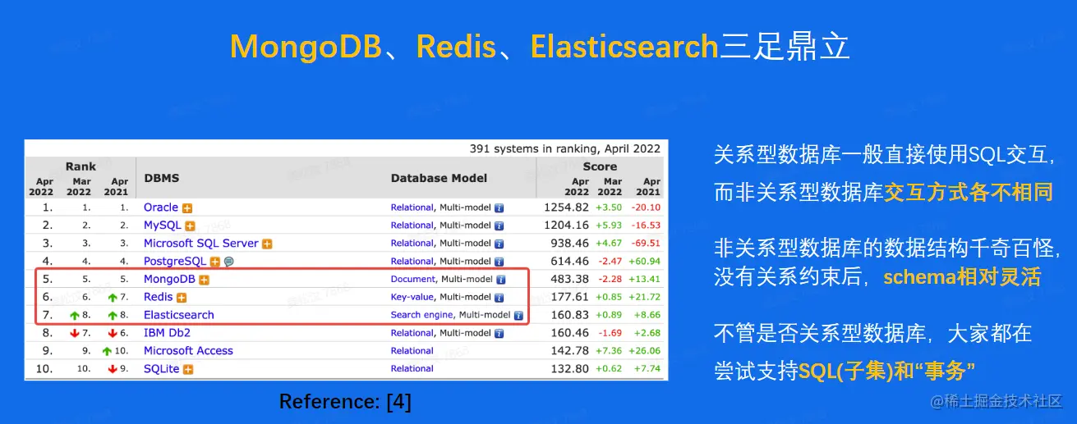Screen dimensions: 1077x424
Task: Click MongoDB's score value 483.38
Action: click(x=569, y=280)
